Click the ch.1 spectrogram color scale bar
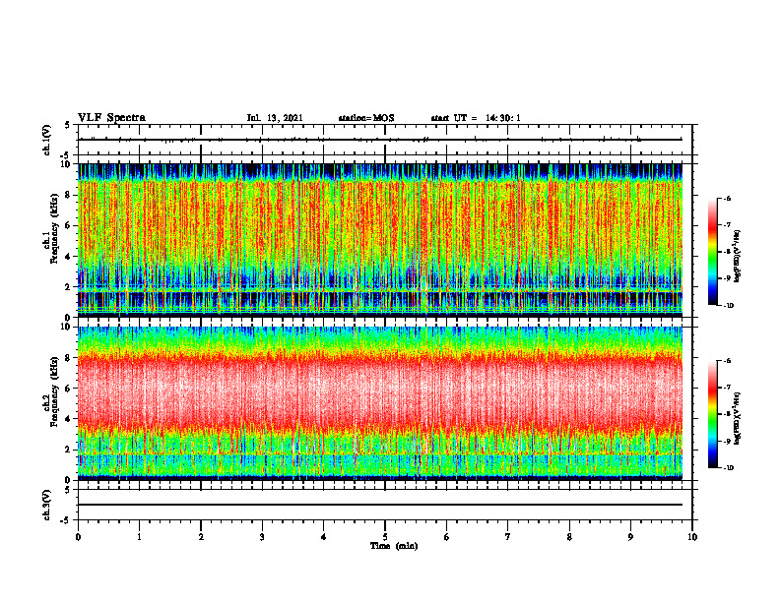Screen dimensions: 780x602 [x=713, y=252]
